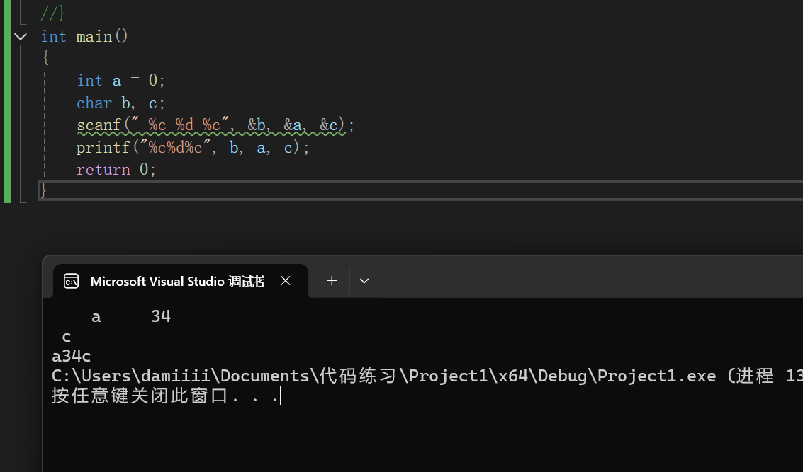Click the console output 'a34c'
This screenshot has width=803, height=472.
71,356
